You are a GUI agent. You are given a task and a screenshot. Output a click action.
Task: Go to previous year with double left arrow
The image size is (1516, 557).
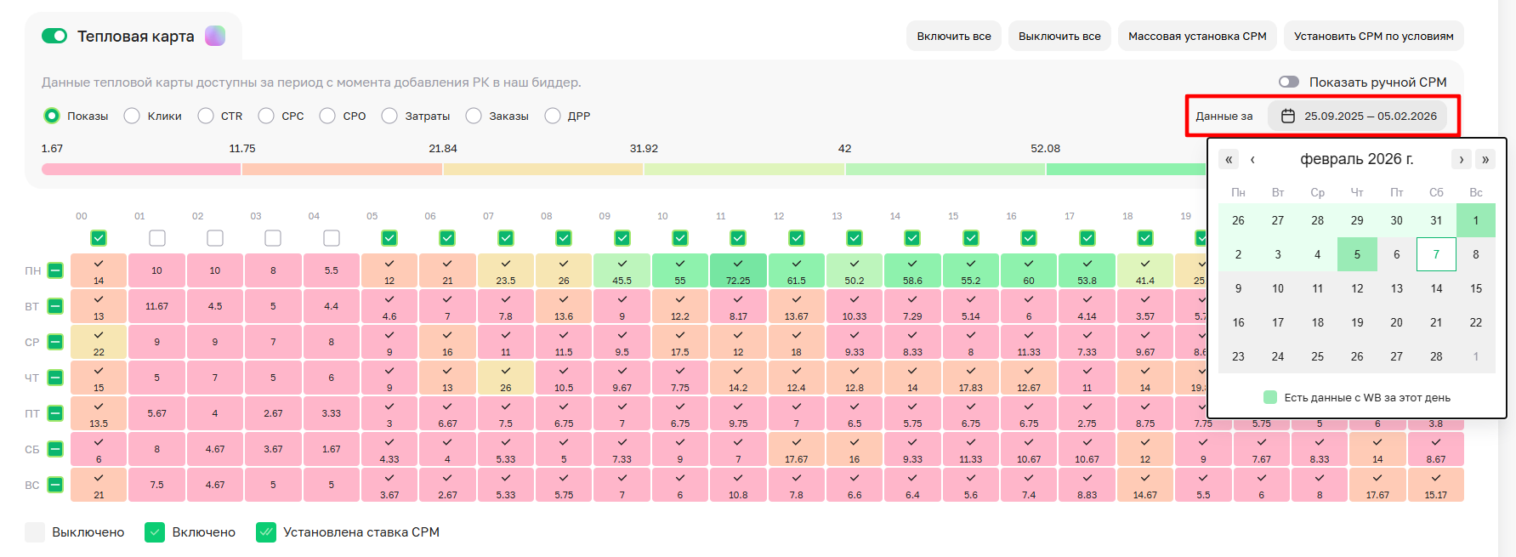click(1228, 159)
